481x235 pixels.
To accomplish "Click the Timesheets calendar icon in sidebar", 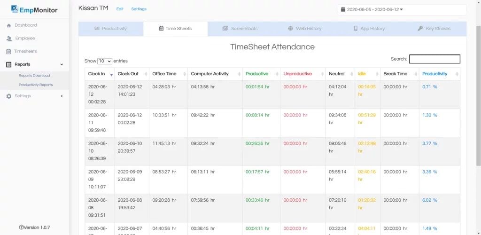I will [9, 51].
